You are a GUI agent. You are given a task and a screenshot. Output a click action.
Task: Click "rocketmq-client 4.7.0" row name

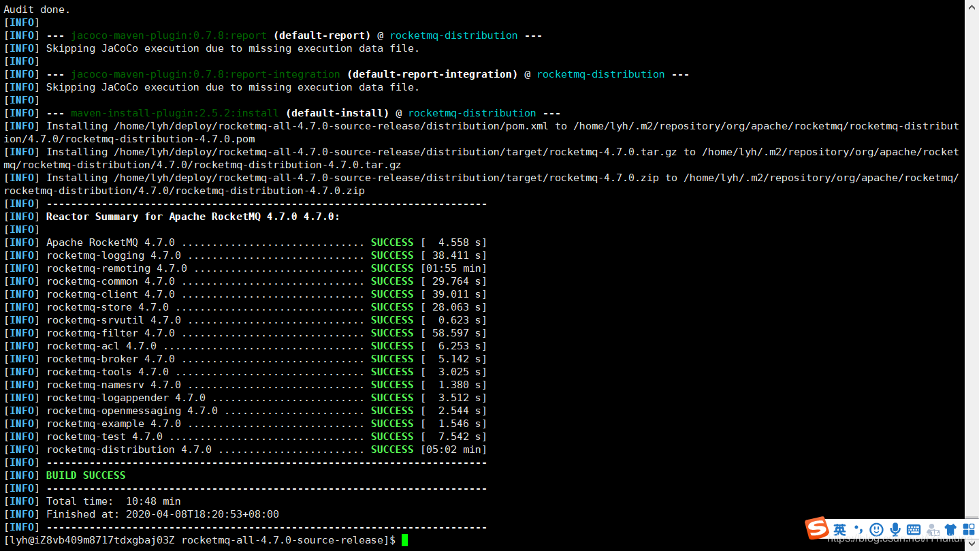click(x=110, y=294)
